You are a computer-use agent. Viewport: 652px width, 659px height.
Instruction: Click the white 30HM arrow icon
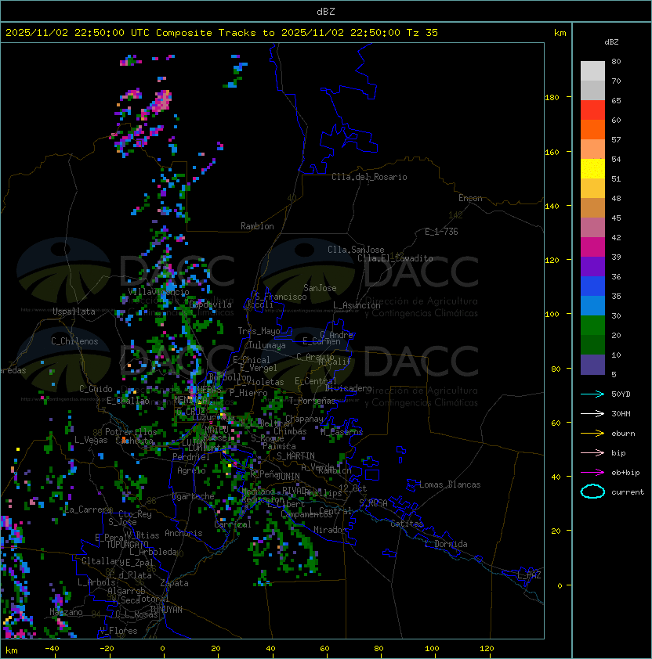pyautogui.click(x=592, y=414)
